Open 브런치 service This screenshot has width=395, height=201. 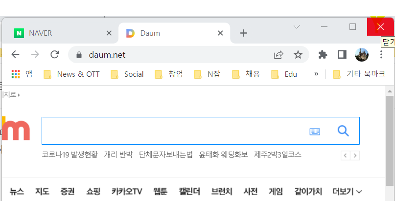pyautogui.click(x=222, y=192)
